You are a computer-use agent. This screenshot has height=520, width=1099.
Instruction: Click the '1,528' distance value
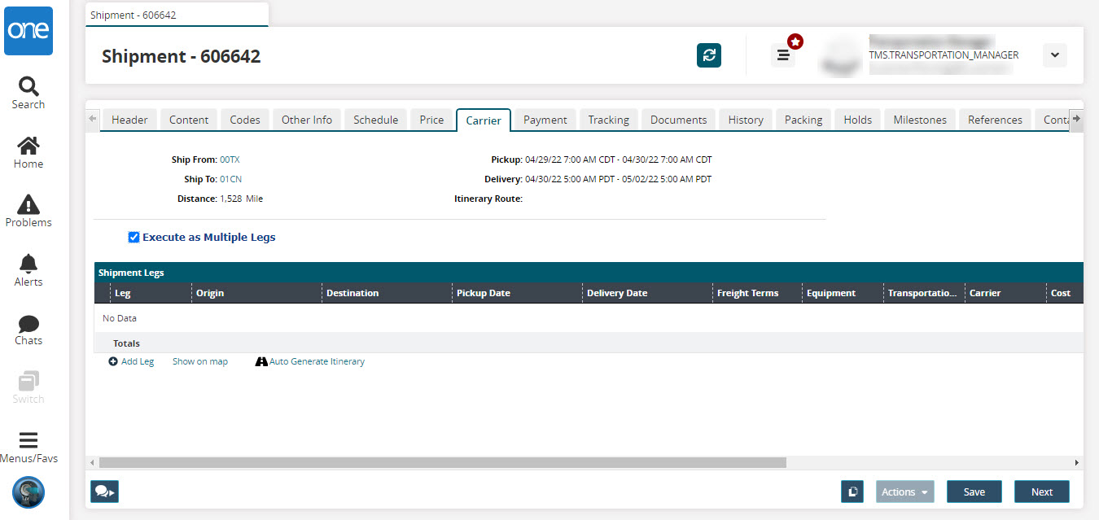tap(231, 199)
